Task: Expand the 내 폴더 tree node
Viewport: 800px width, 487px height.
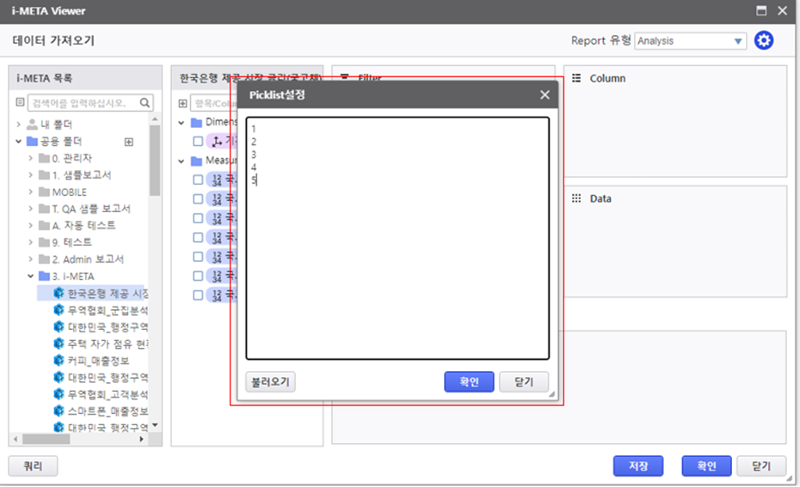Action: pyautogui.click(x=18, y=125)
